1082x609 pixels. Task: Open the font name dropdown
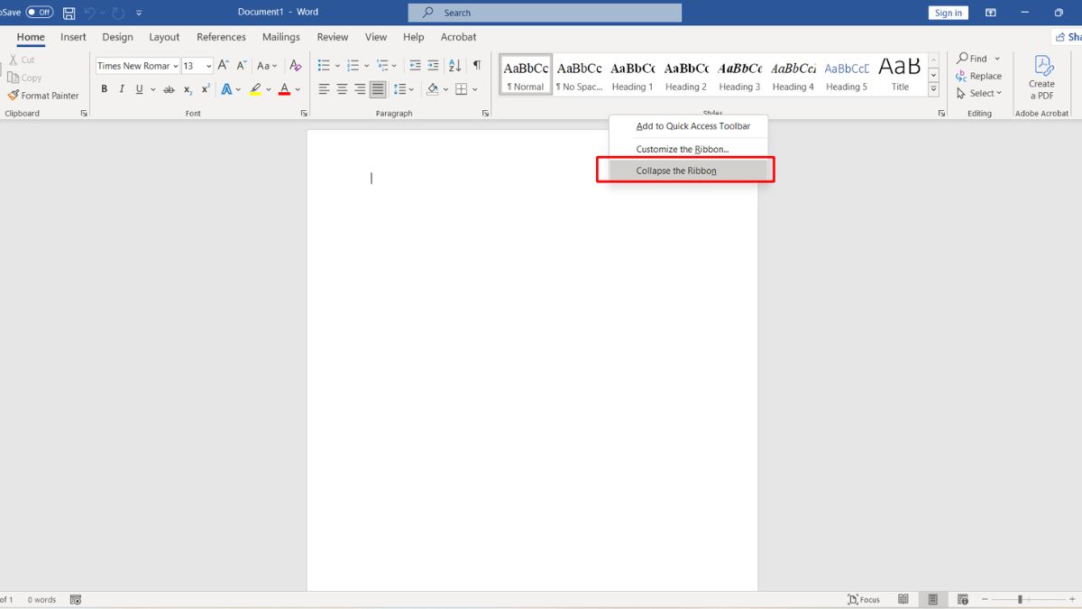click(x=175, y=66)
